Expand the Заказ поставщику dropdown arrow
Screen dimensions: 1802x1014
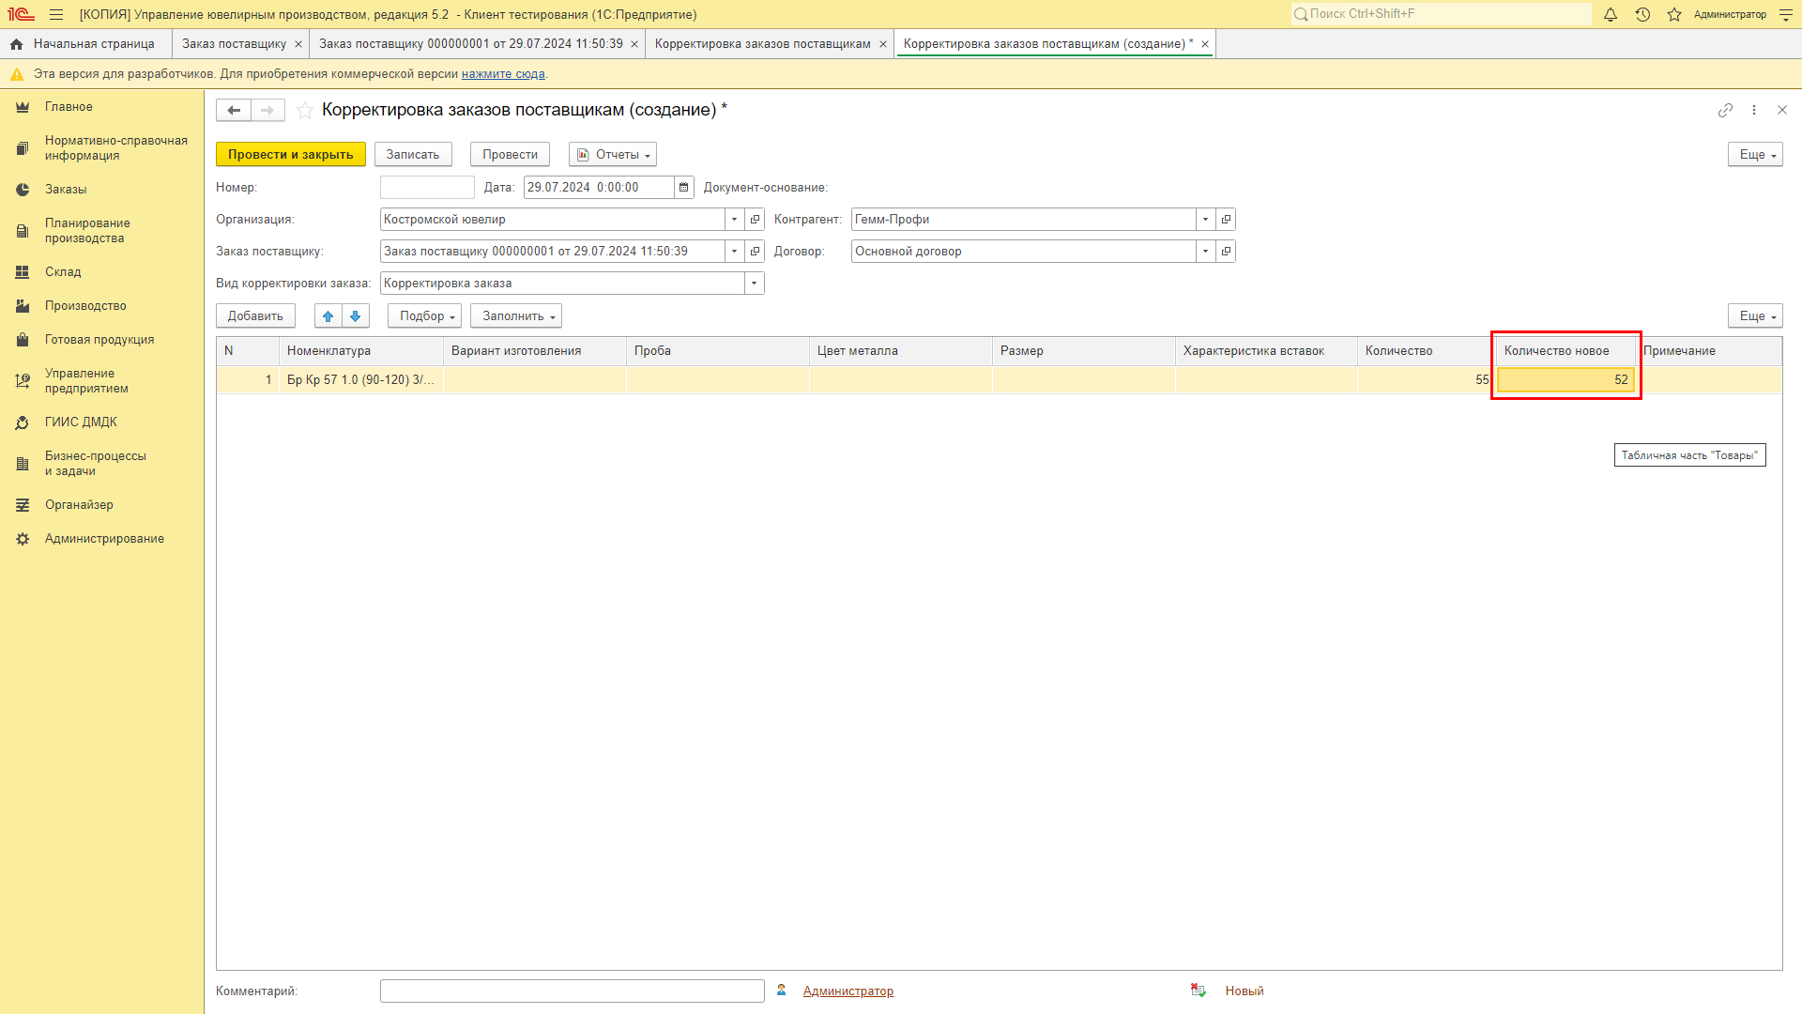coord(735,251)
